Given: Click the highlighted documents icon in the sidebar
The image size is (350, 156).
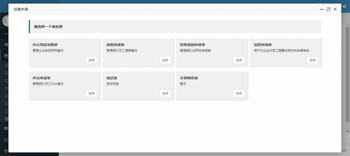Looking at the screenshot, I should [x=6, y=55].
